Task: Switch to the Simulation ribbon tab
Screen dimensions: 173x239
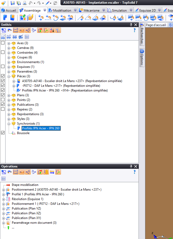Action: click(x=117, y=10)
